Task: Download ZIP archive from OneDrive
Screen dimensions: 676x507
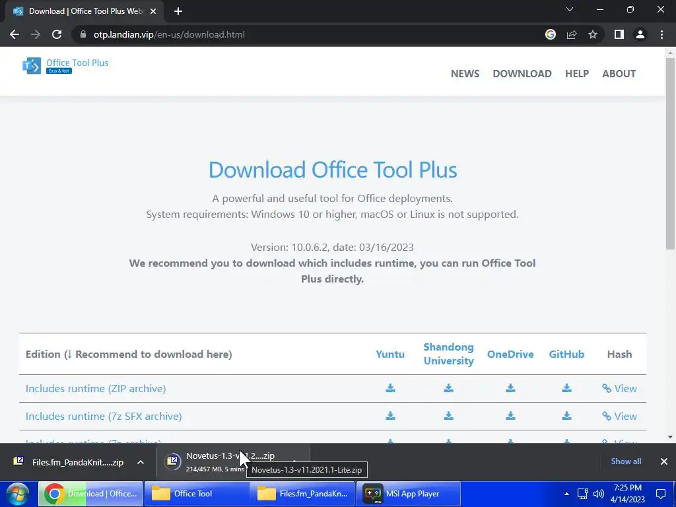Action: coord(510,388)
